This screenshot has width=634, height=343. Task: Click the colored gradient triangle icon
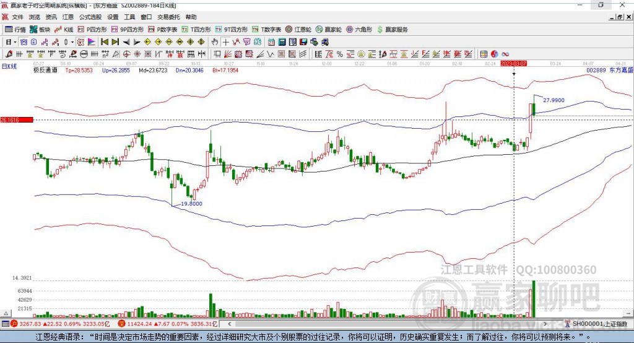coord(92,42)
